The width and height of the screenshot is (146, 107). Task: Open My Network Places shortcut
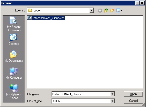[x=14, y=92]
